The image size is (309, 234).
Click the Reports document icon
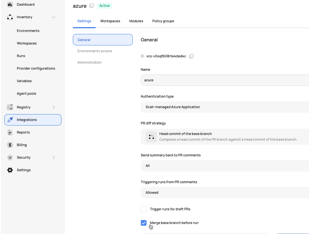point(10,132)
